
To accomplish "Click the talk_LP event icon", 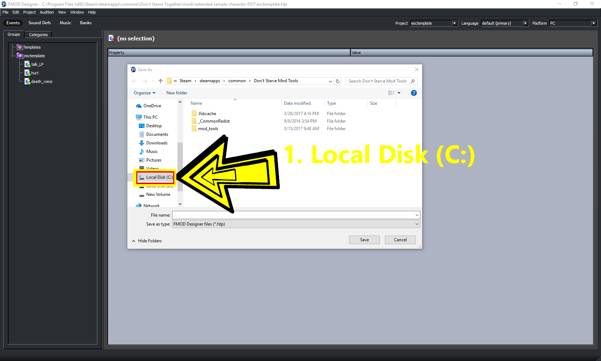I will click(27, 64).
